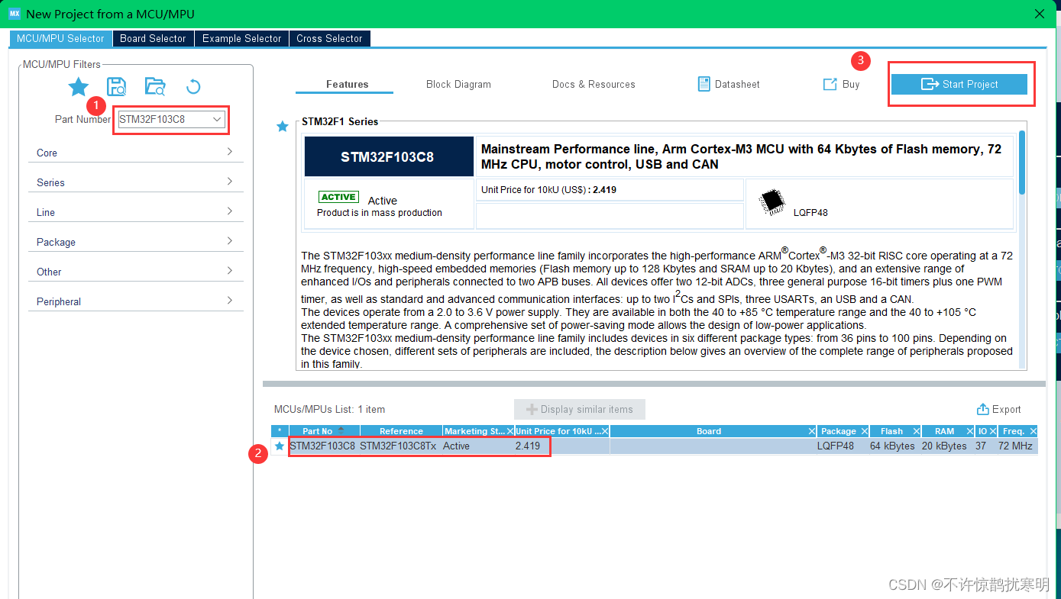Toggle favorite star in STM32F103C8 list row
The width and height of the screenshot is (1061, 599).
280,446
